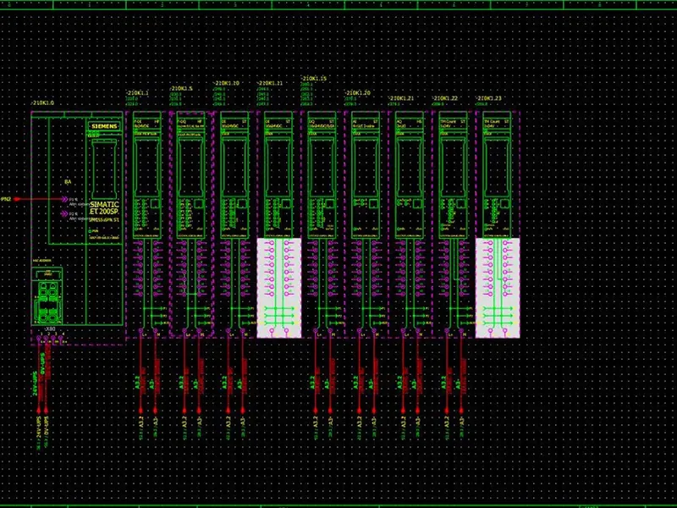The width and height of the screenshot is (677, 508).
Task: Select the F-DQ module symbol under -210K1.5
Action: 191,175
